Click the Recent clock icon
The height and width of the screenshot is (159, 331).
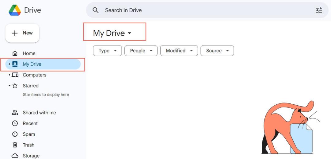(x=15, y=123)
